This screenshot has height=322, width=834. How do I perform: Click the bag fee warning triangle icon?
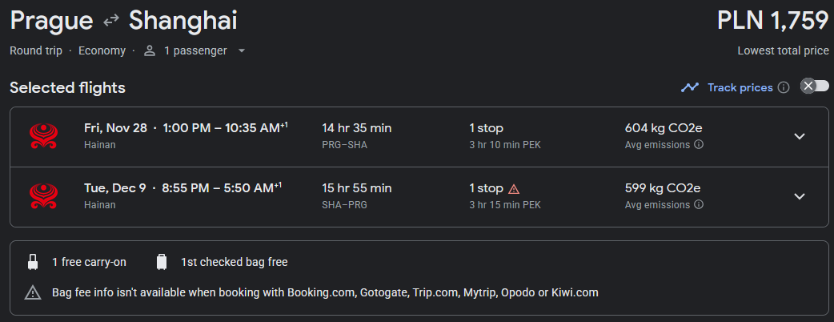33,292
